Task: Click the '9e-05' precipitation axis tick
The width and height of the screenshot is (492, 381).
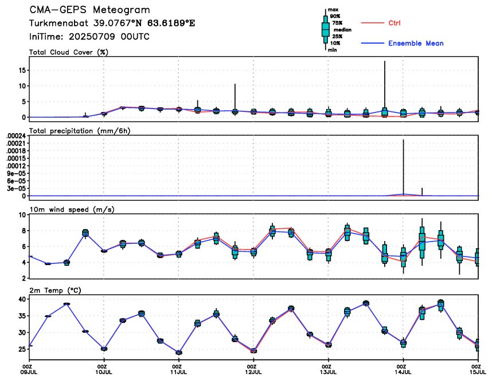Action: 17,173
